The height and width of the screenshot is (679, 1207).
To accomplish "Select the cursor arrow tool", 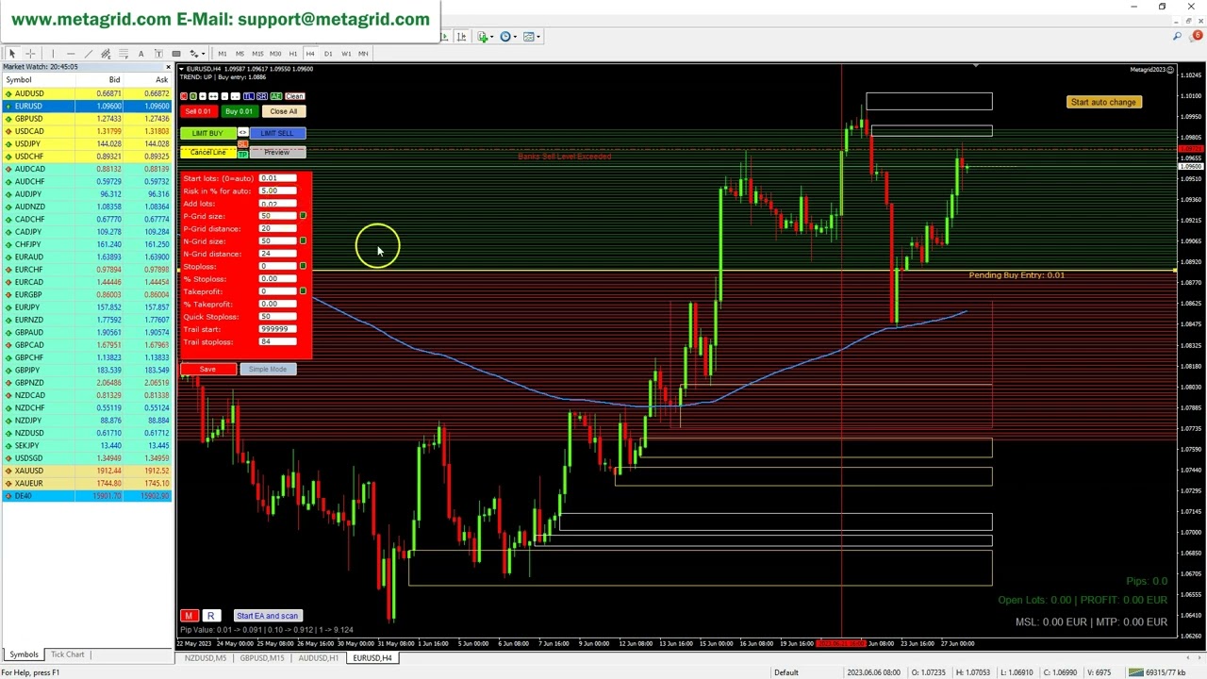I will click(12, 54).
